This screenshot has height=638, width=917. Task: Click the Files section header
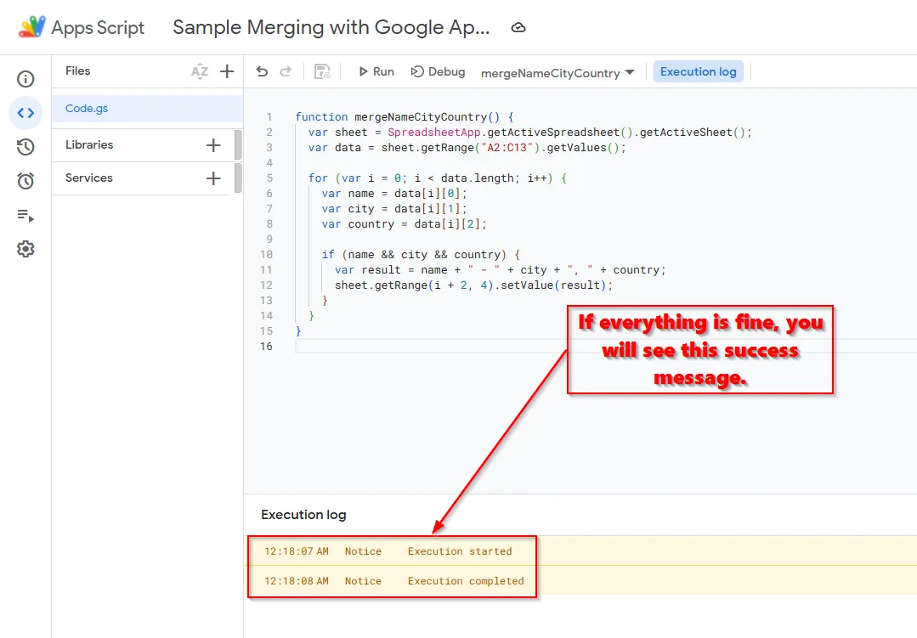click(78, 71)
